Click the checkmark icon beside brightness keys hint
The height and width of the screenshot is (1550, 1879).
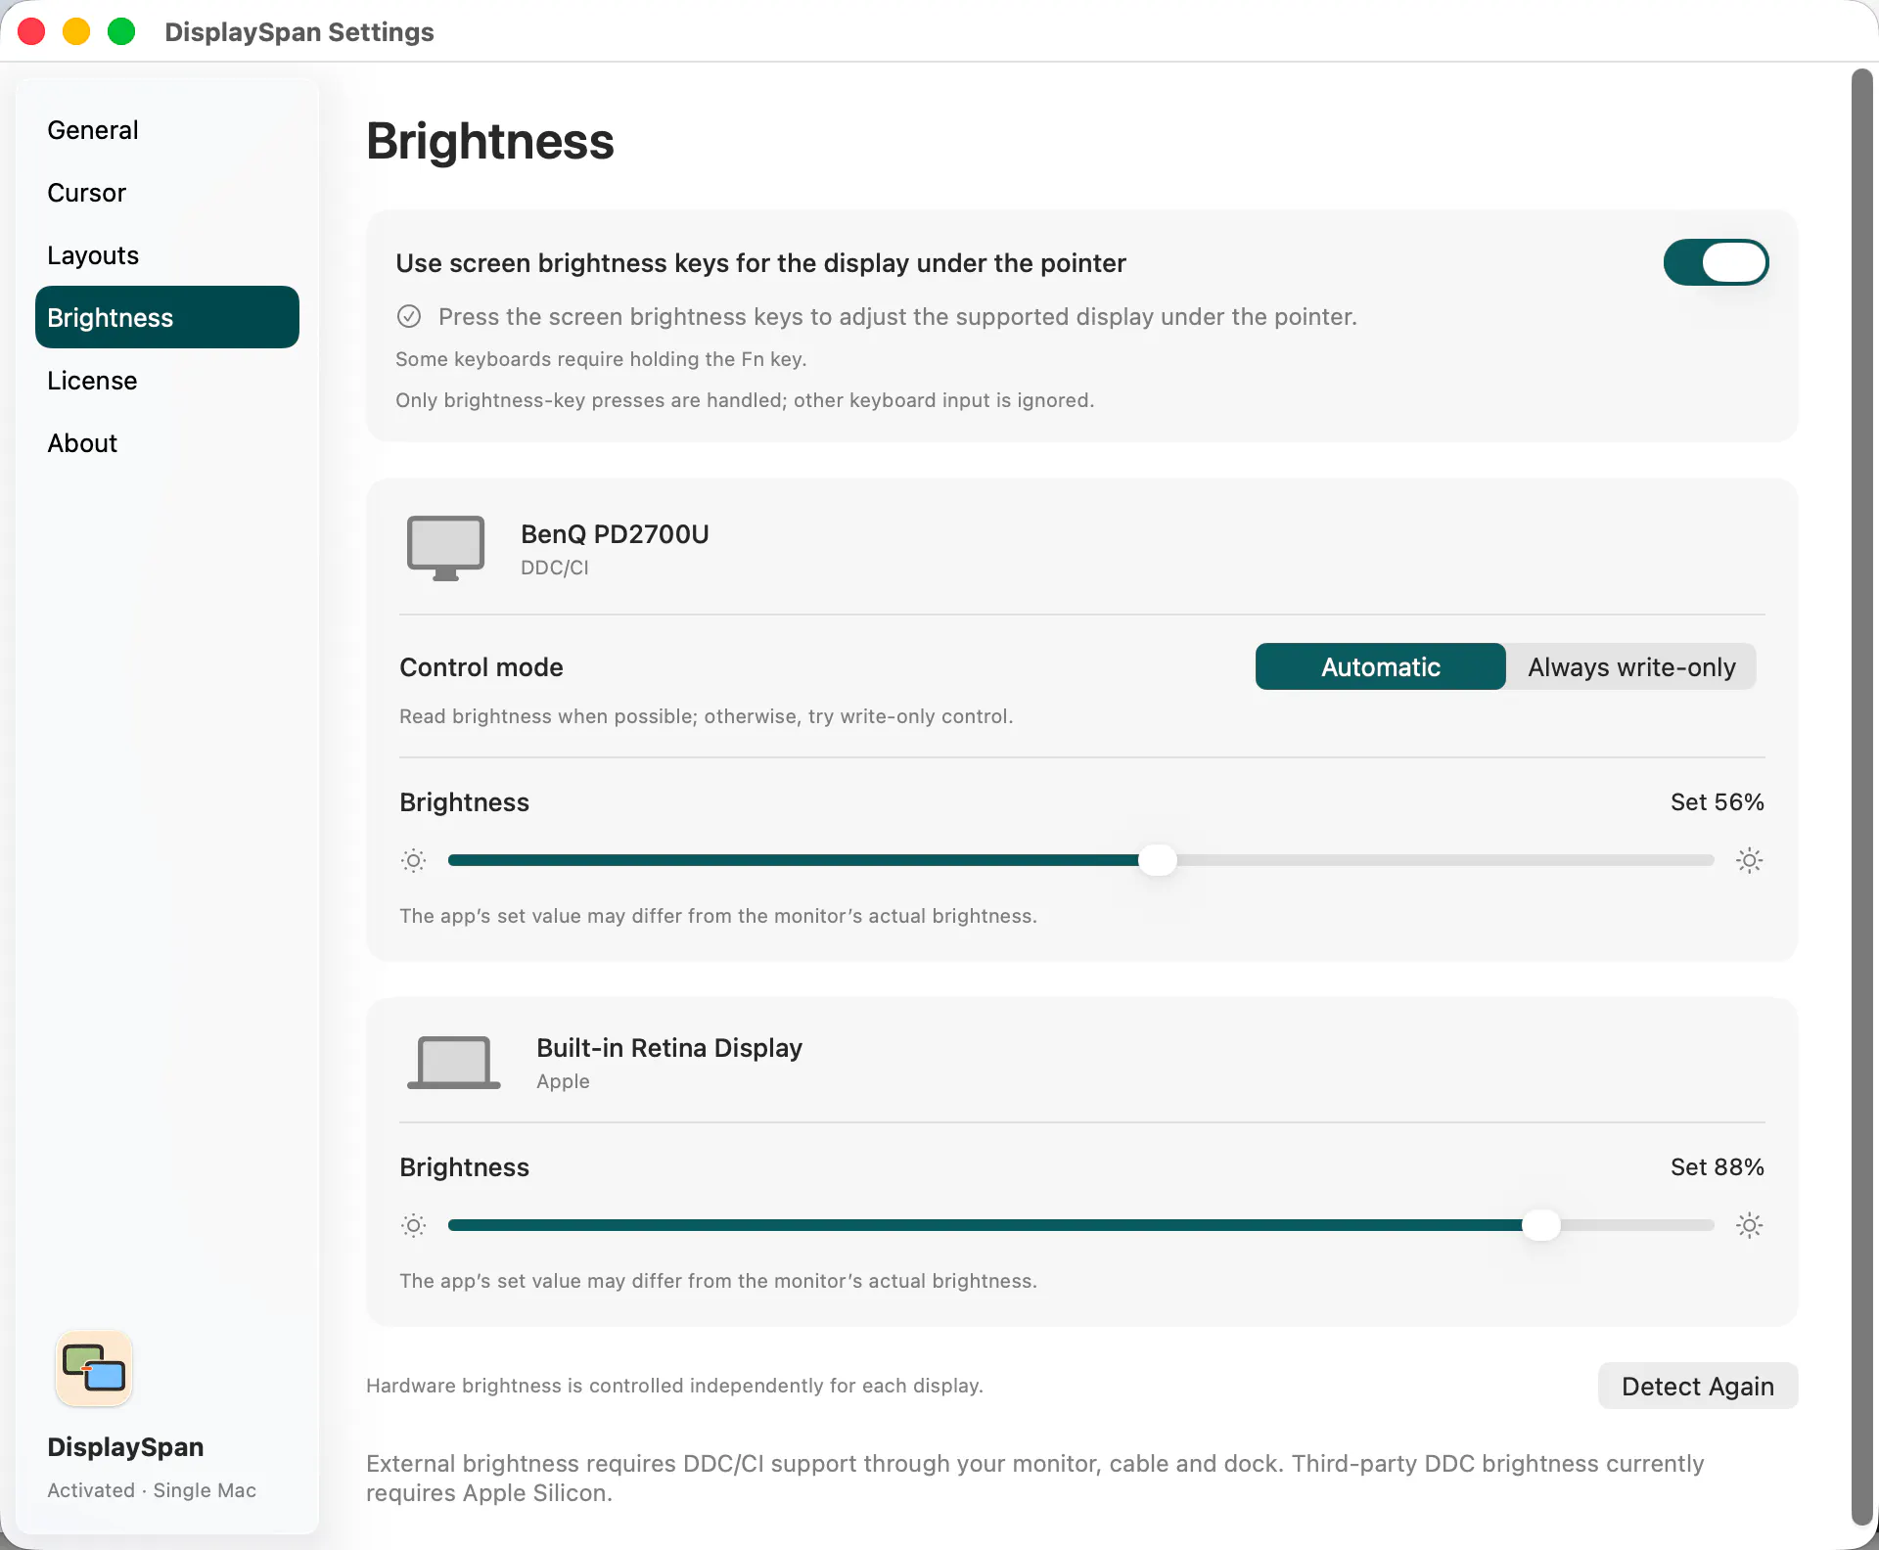pyautogui.click(x=409, y=316)
